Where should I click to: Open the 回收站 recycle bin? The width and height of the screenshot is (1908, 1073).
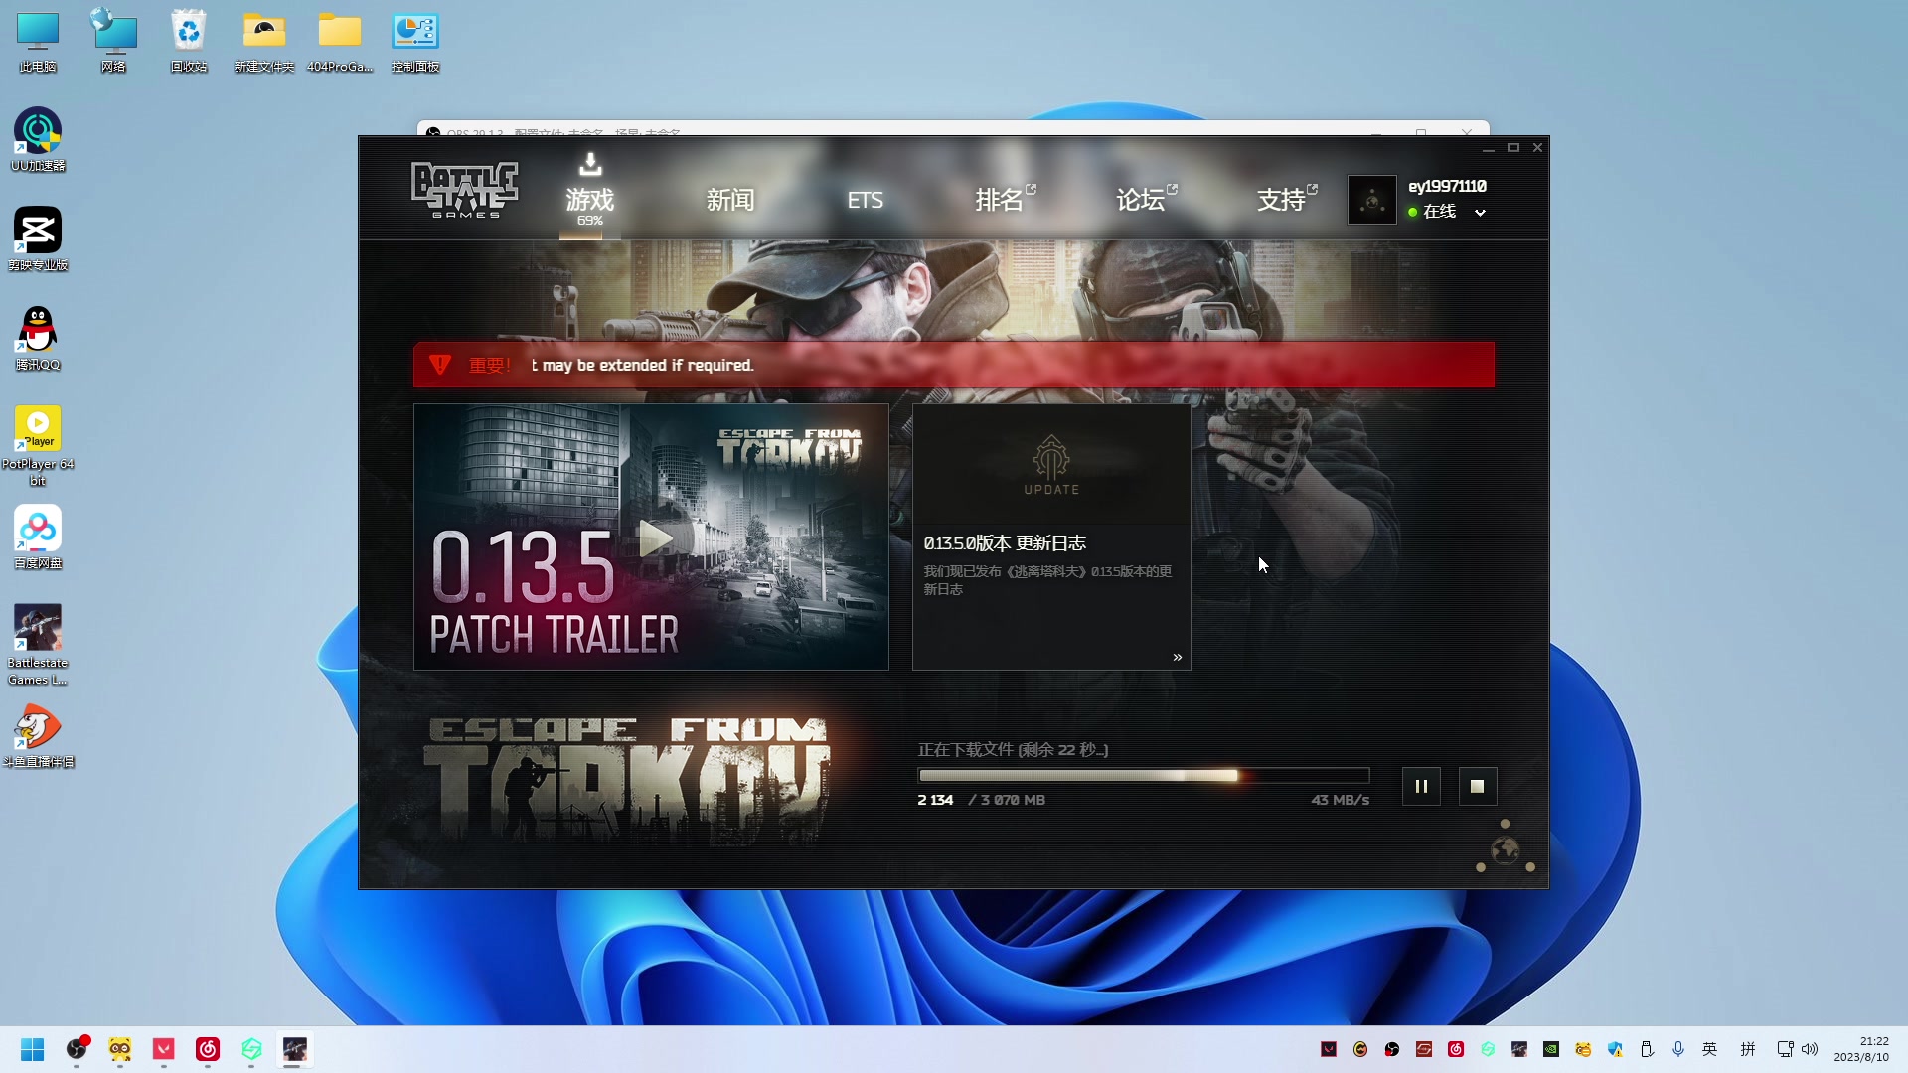tap(189, 41)
